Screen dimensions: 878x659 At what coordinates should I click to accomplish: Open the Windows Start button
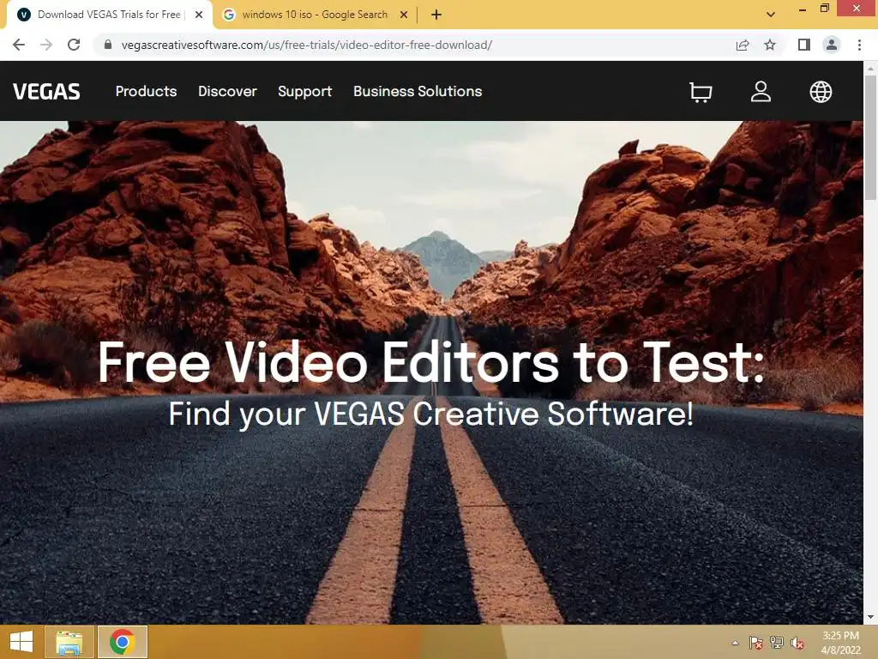pos(21,642)
